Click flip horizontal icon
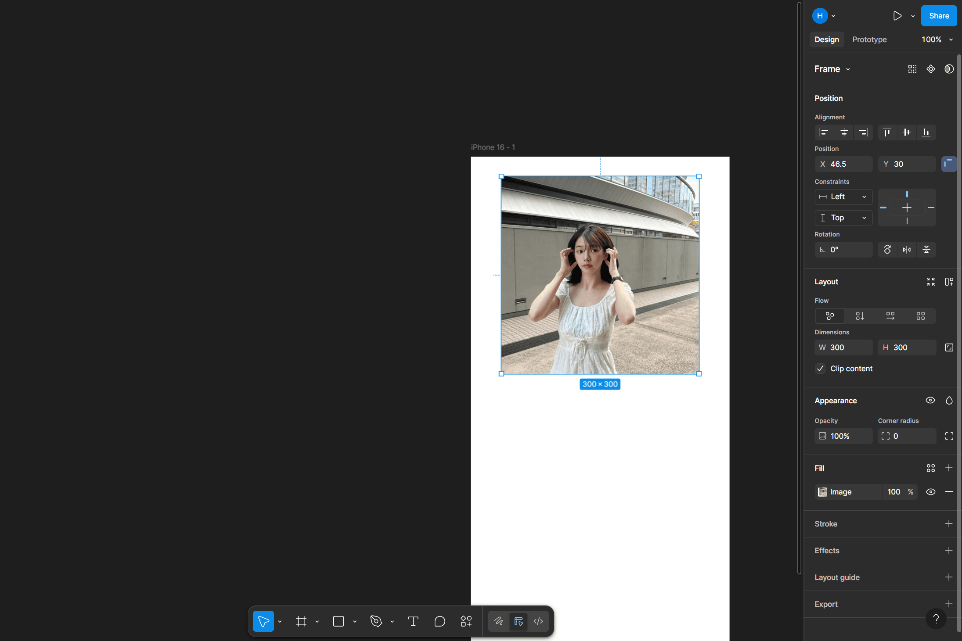 (907, 250)
